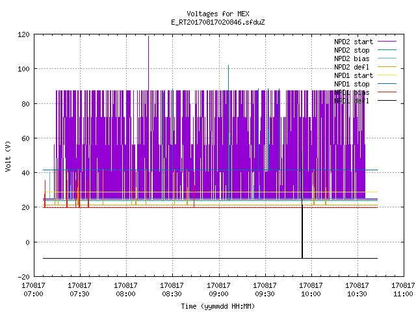
Task: Click the 'NPD1 bias' legend label
Action: coord(352,92)
